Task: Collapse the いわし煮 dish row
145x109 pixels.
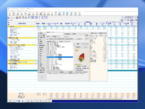Action: pos(8,26)
